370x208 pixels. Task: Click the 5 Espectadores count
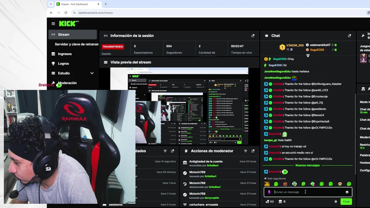click(x=135, y=46)
